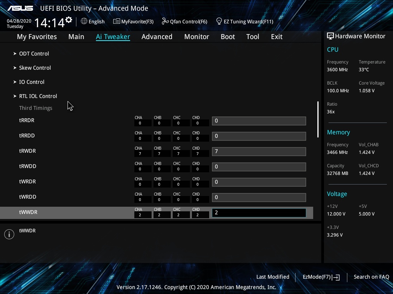
Task: Expand IO Control submenu arrow
Action: tap(15, 82)
